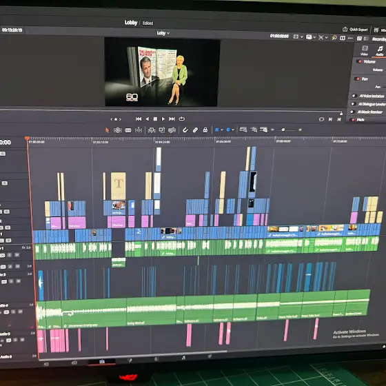
Task: Click the Full Extent Zoom icon
Action: pos(243,130)
